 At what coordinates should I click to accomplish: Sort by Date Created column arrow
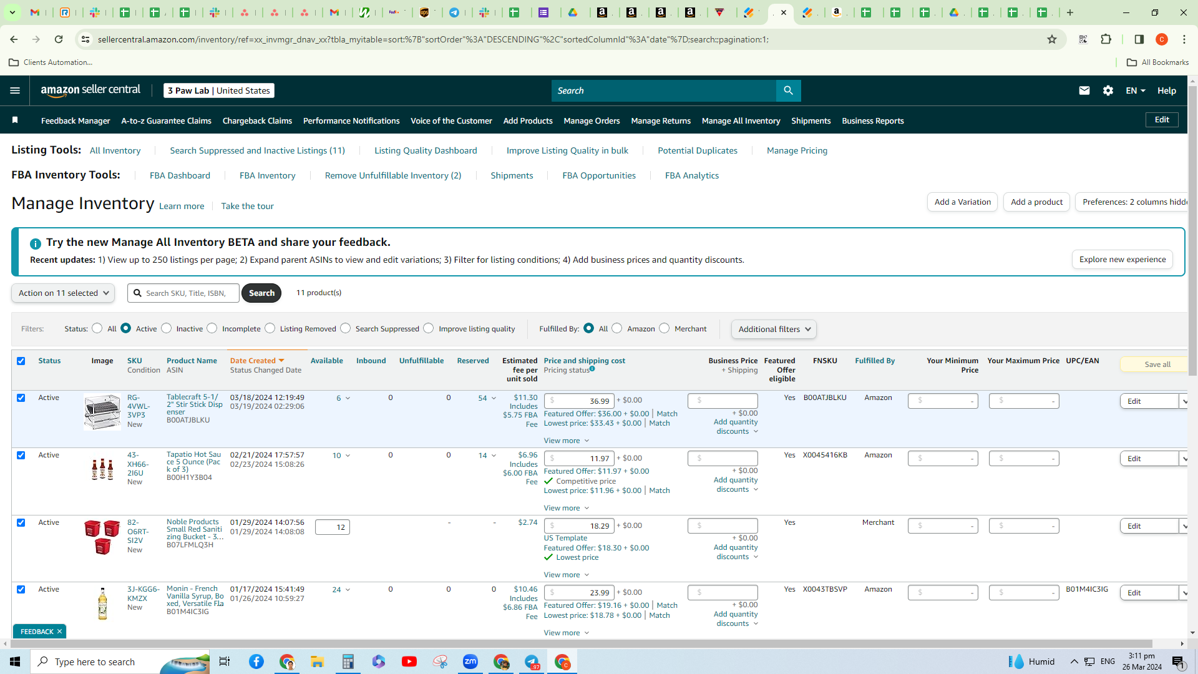281,361
